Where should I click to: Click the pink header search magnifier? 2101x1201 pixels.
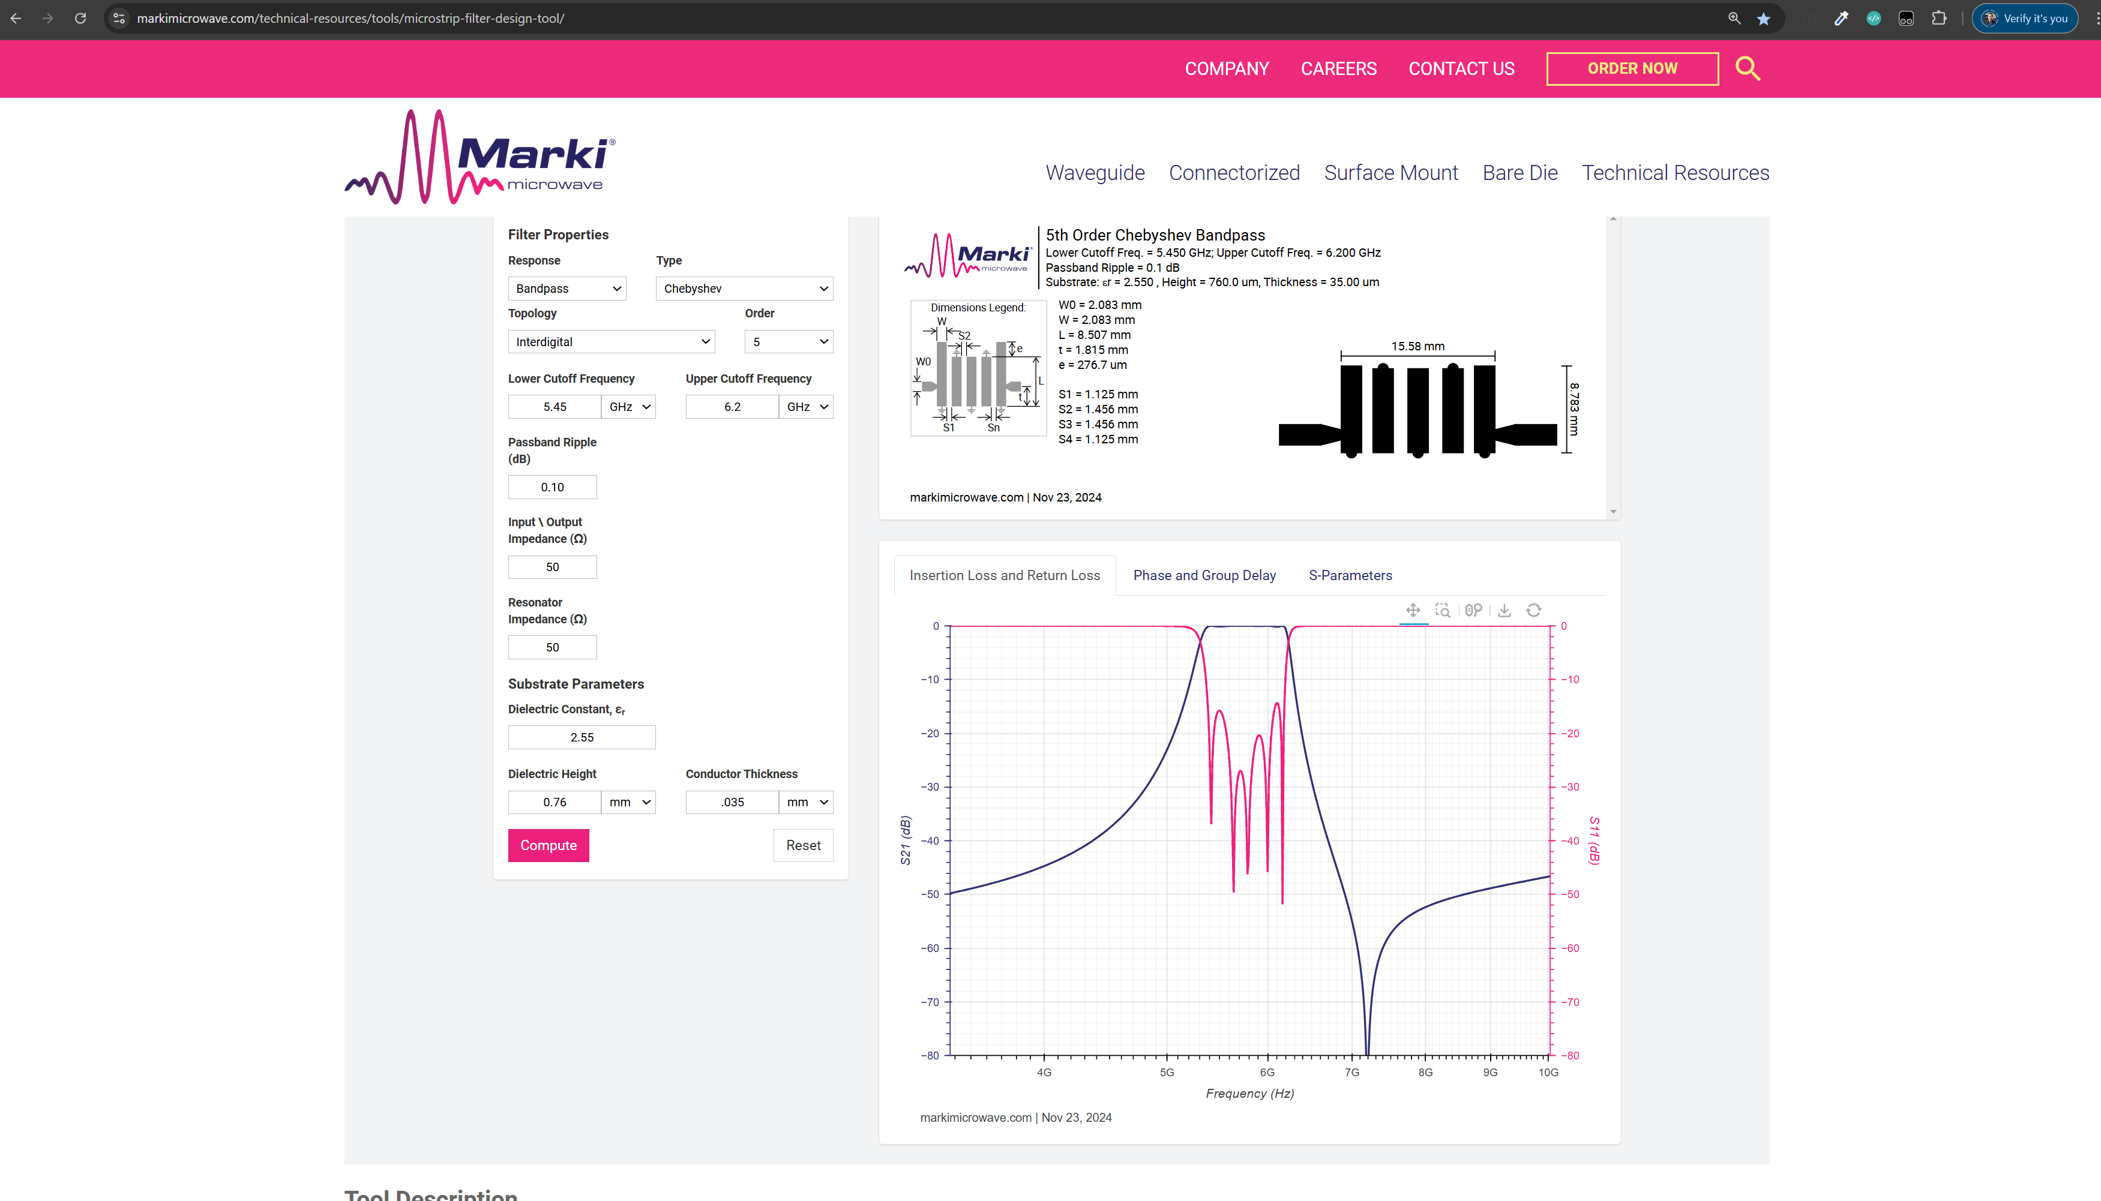coord(1747,68)
